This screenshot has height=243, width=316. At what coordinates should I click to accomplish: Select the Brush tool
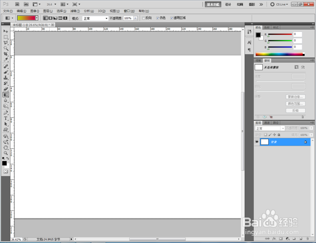coord(6,72)
